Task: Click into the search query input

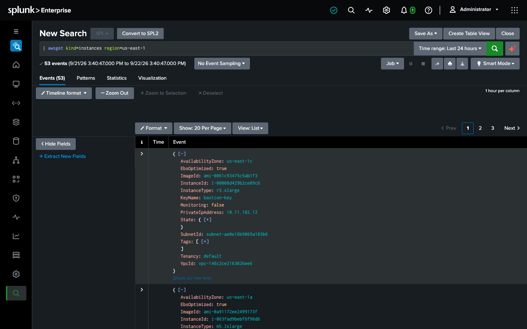Action: click(227, 48)
